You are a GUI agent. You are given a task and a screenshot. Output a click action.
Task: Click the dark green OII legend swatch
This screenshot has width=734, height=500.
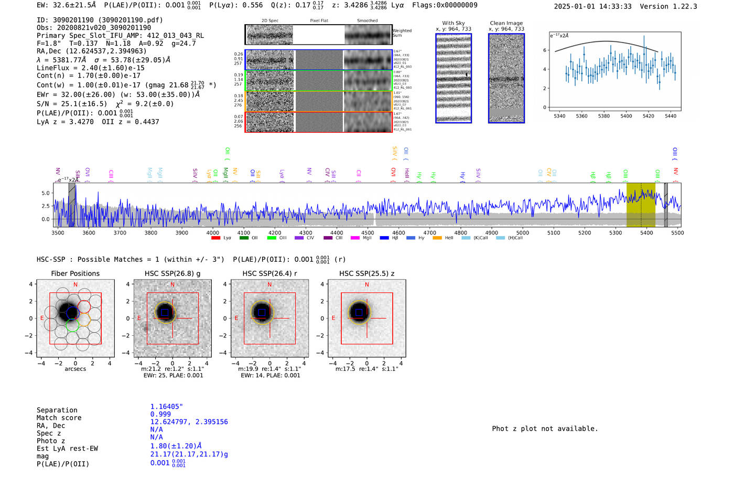pos(244,238)
